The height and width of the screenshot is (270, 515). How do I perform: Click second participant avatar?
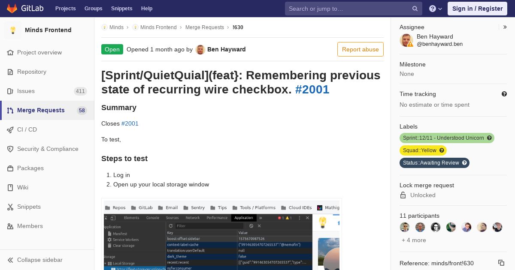[420, 227]
